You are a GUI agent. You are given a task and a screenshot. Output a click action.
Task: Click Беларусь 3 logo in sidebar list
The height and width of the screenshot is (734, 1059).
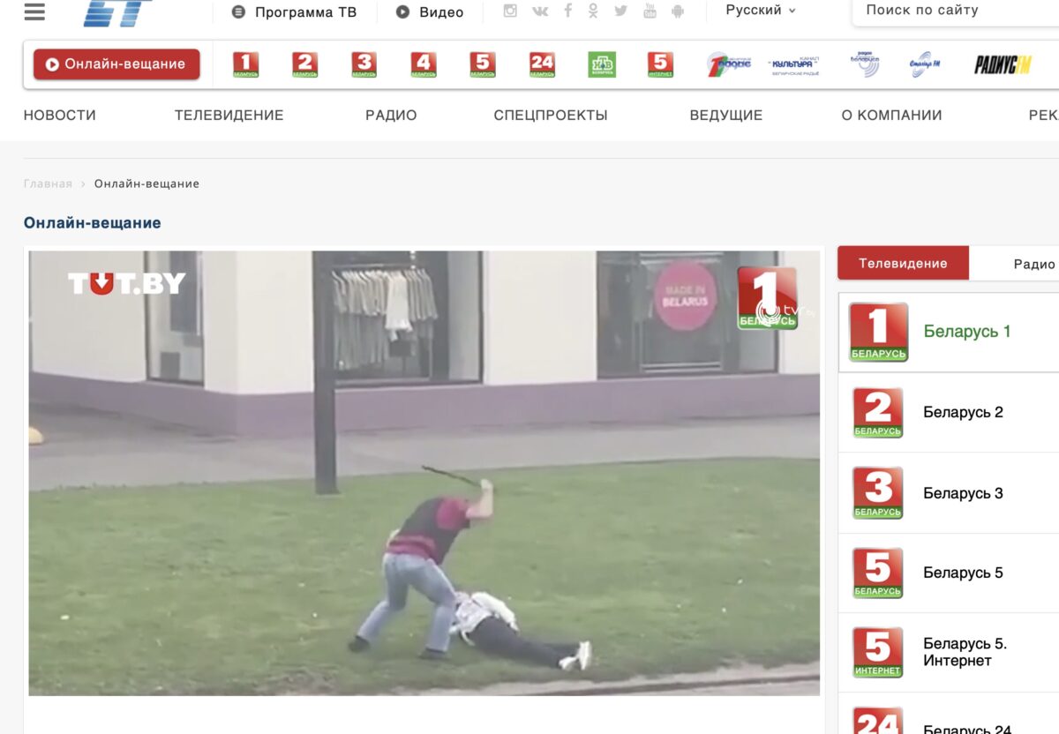point(878,493)
